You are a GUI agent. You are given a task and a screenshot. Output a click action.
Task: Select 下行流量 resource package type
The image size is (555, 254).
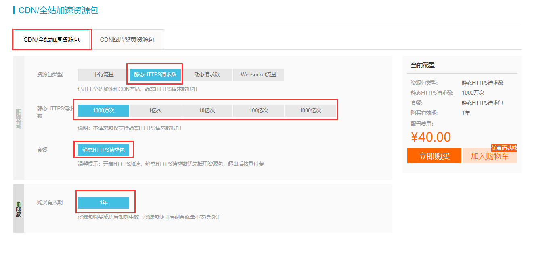tap(103, 74)
